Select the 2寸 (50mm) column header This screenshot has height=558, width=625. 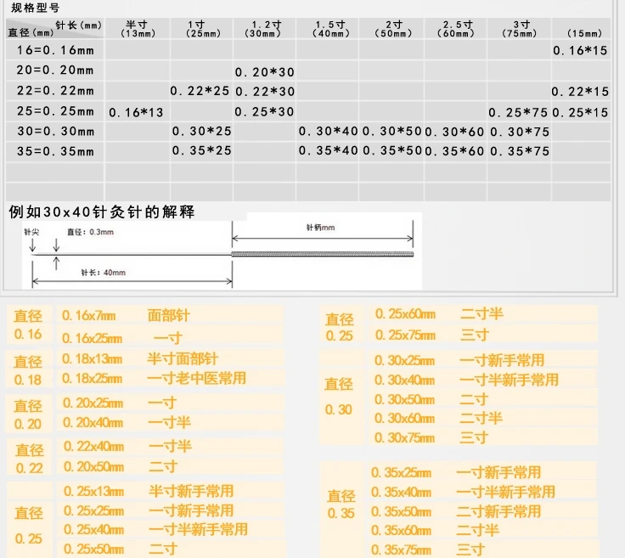point(393,29)
